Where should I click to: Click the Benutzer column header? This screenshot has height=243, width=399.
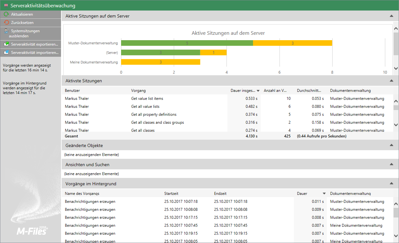click(73, 91)
